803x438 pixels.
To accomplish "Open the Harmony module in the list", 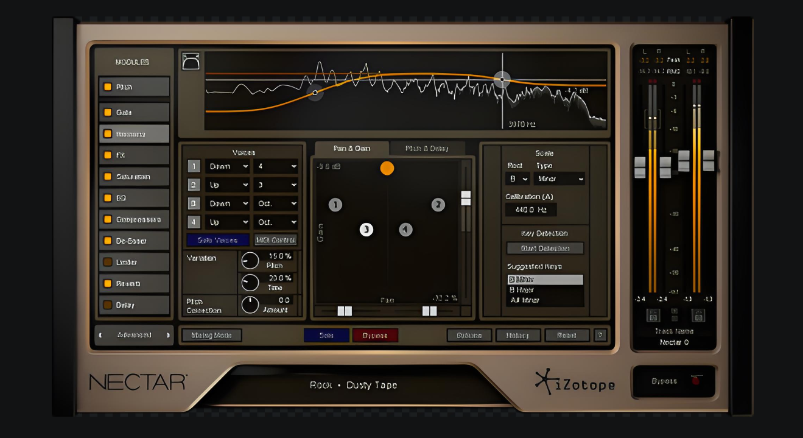I will (135, 134).
